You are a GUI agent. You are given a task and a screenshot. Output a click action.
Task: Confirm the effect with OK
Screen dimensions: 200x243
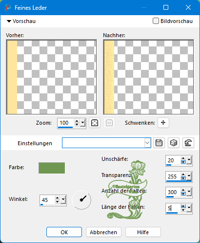[x=64, y=232]
